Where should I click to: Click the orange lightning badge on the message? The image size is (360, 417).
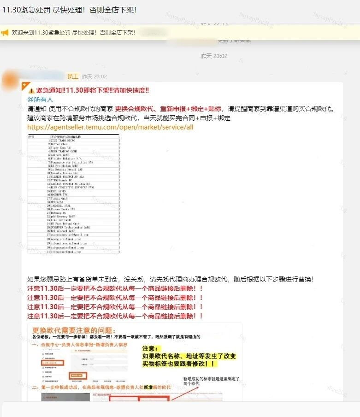(25, 86)
